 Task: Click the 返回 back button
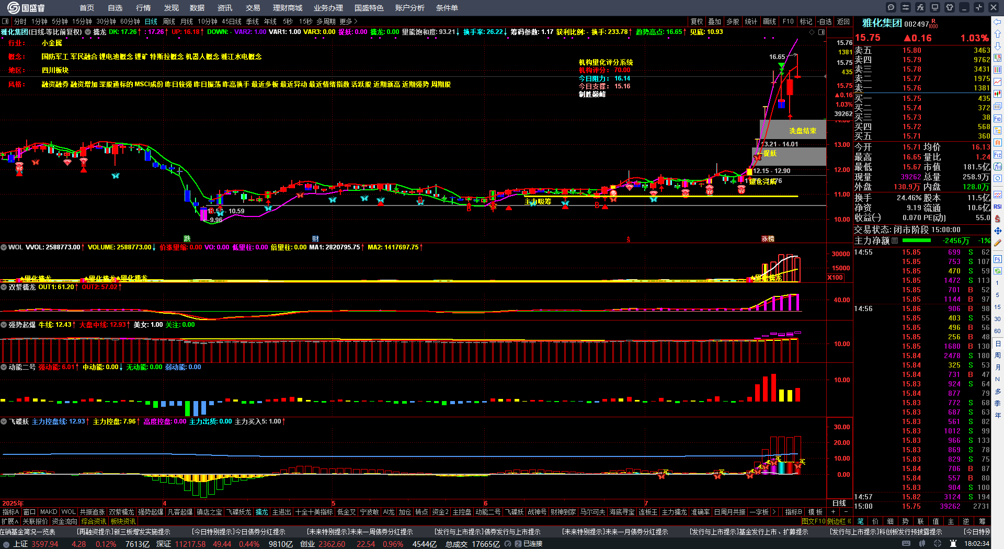pyautogui.click(x=843, y=21)
